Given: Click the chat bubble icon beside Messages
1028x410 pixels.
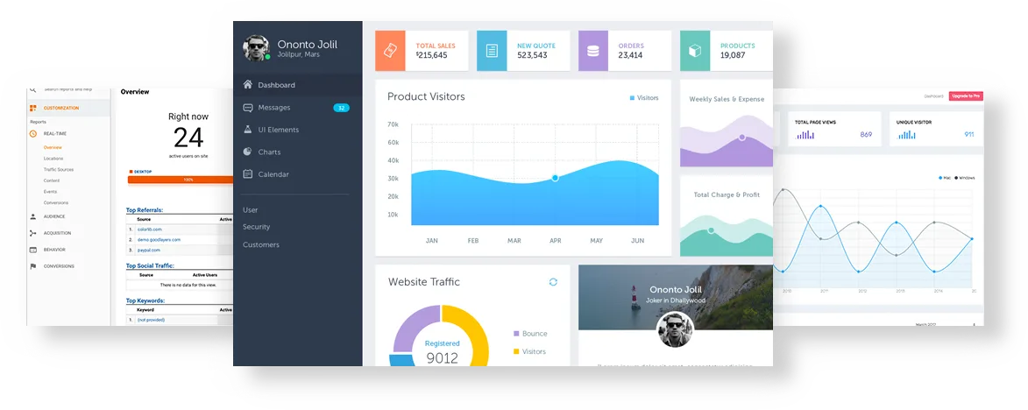Looking at the screenshot, I should 248,108.
